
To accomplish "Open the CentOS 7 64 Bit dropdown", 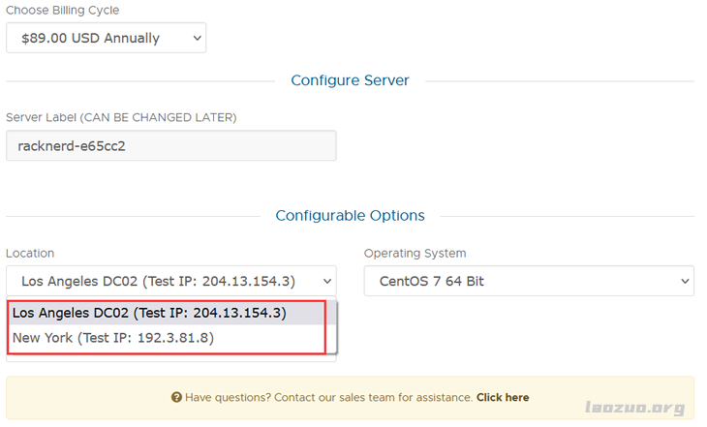I will tap(529, 282).
